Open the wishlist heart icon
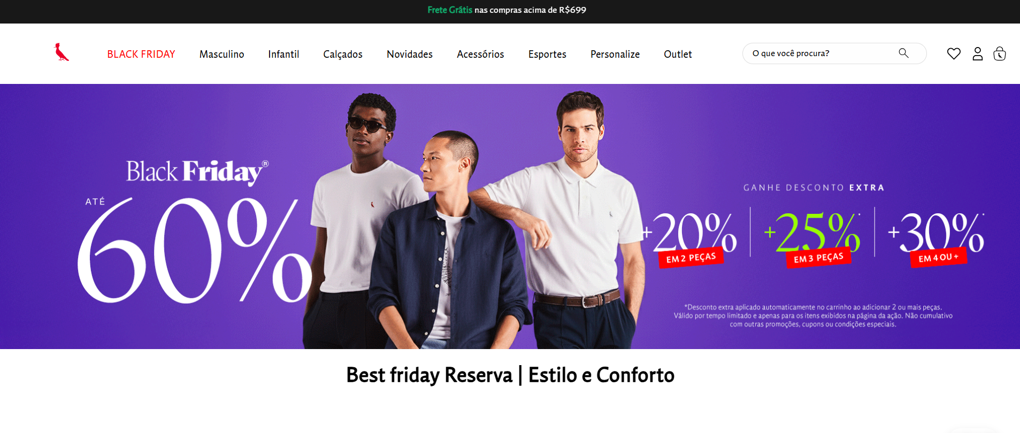 [x=954, y=53]
